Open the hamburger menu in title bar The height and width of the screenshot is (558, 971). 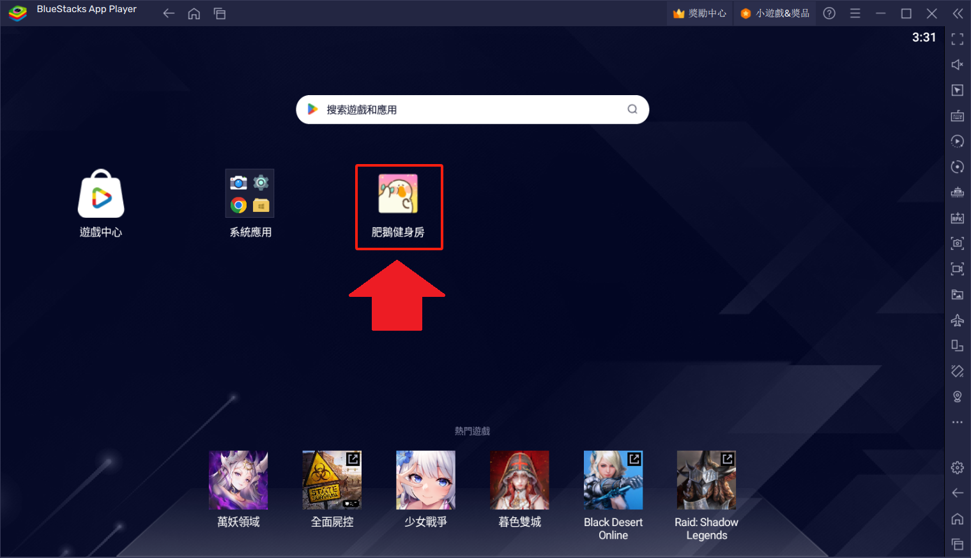coord(855,13)
